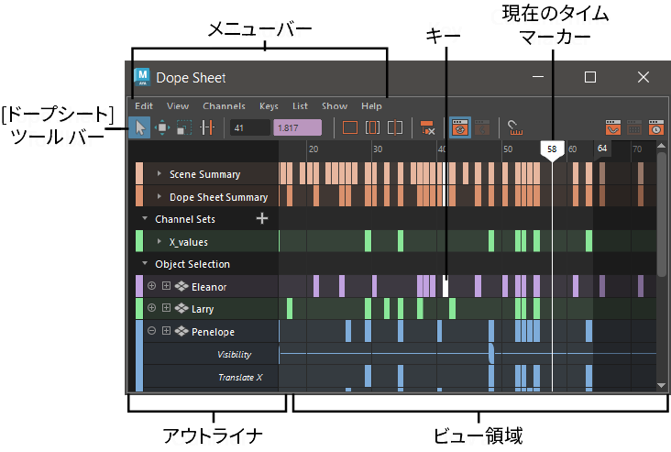Click Eleanor's transform node icon
The height and width of the screenshot is (452, 671).
click(x=181, y=286)
